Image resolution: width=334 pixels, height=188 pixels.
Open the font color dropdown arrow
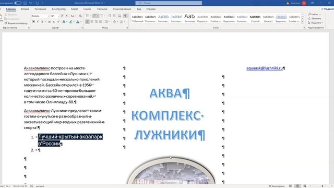(81, 22)
